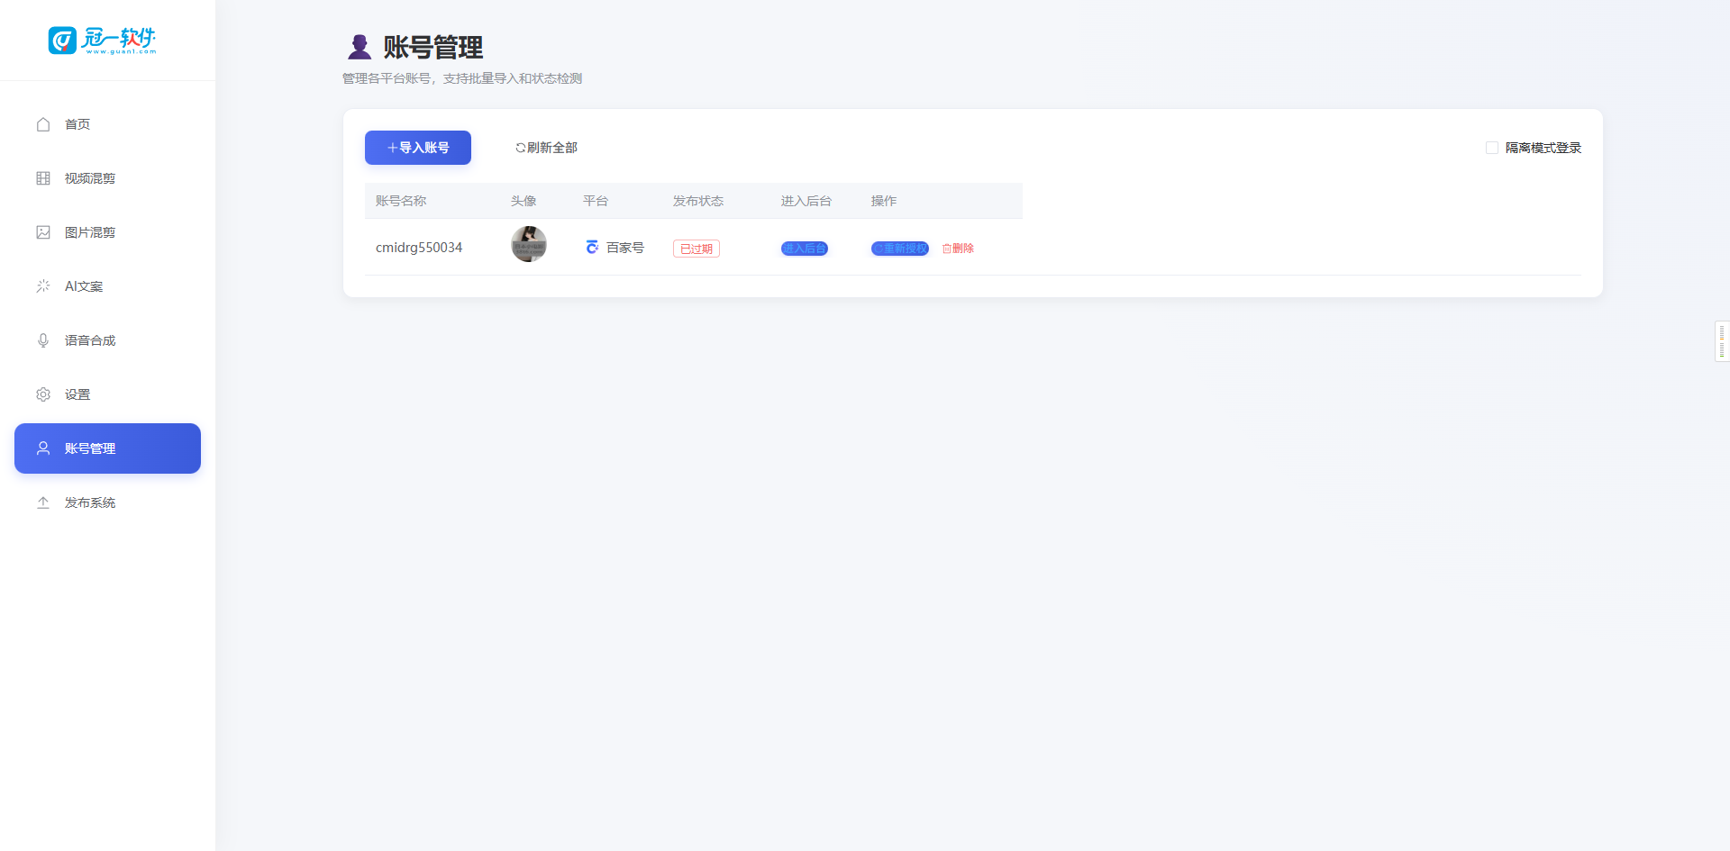
Task: Open 发布系统 from the sidebar menu
Action: [89, 502]
